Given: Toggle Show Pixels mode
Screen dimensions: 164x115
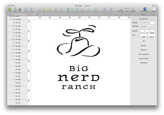Looking at the screenshot, I should (120, 10).
